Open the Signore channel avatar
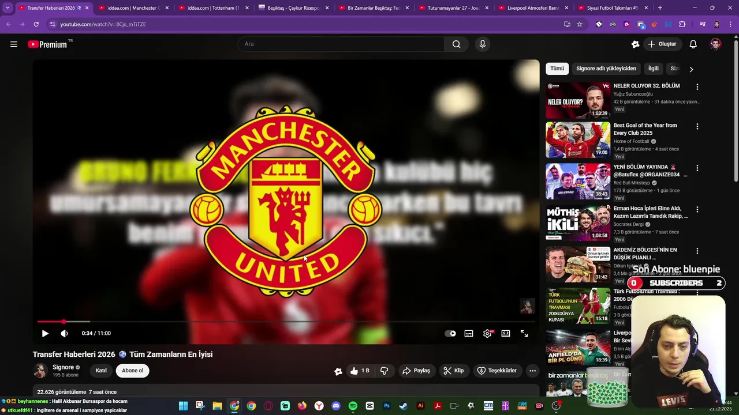Viewport: 739px width, 415px height. tap(40, 371)
